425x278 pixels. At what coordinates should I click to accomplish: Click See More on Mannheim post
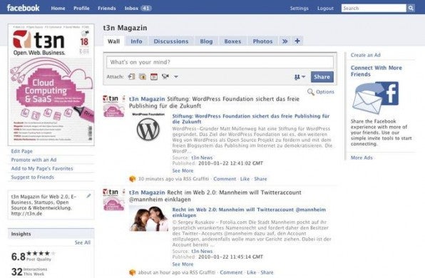(x=183, y=264)
